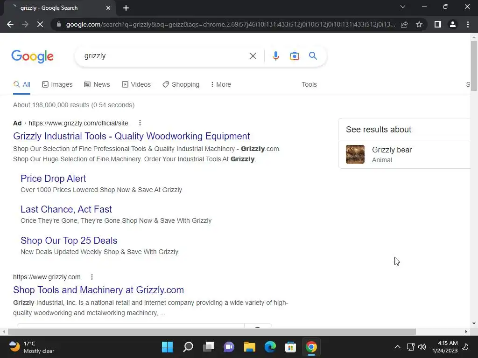This screenshot has width=478, height=358.
Task: Open the options dots next to https://www.grizzly.com
Action: (92, 277)
